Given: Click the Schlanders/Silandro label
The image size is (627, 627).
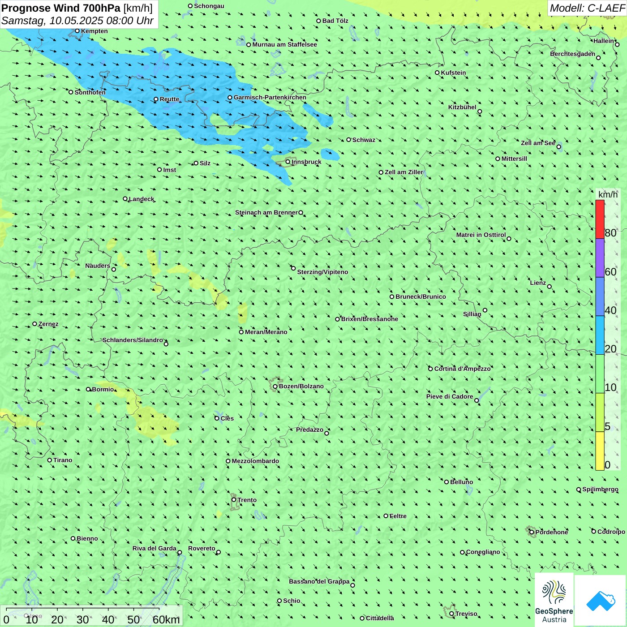Looking at the screenshot, I should click(x=133, y=340).
